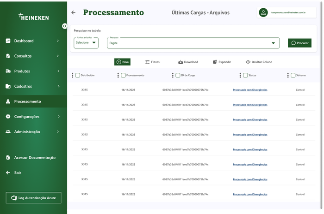Open Status column three-dot menu
The height and width of the screenshot is (214, 324).
(240, 75)
